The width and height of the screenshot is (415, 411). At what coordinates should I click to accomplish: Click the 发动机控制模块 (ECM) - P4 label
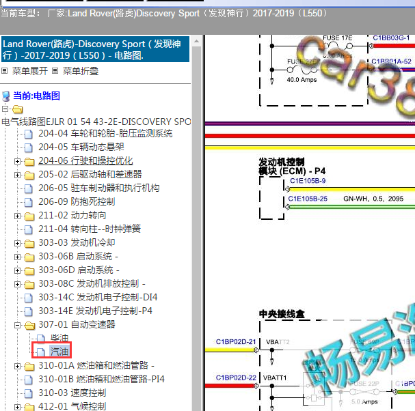coord(292,167)
